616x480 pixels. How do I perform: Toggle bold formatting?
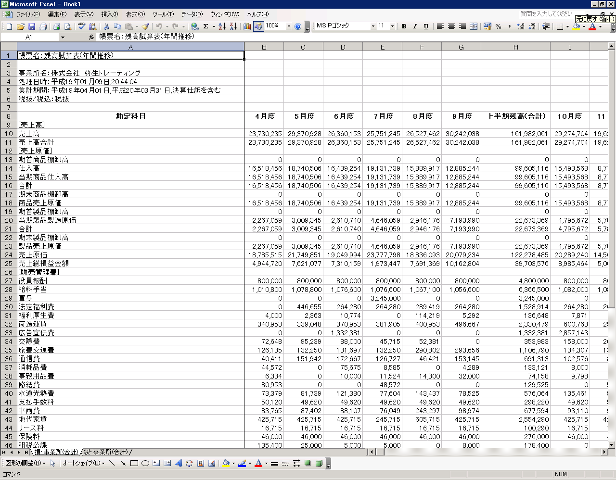(404, 26)
